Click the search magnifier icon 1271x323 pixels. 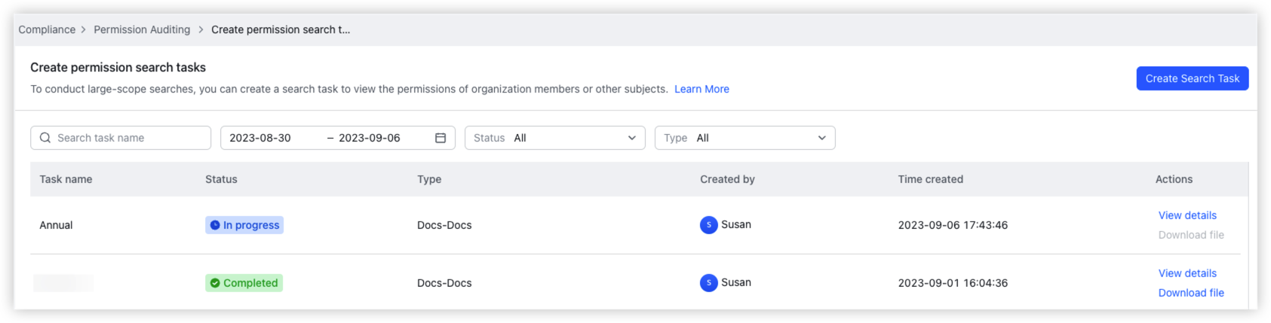click(x=45, y=138)
